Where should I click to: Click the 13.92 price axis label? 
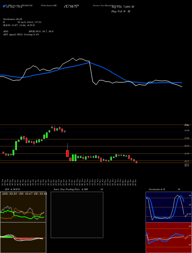click(x=187, y=138)
